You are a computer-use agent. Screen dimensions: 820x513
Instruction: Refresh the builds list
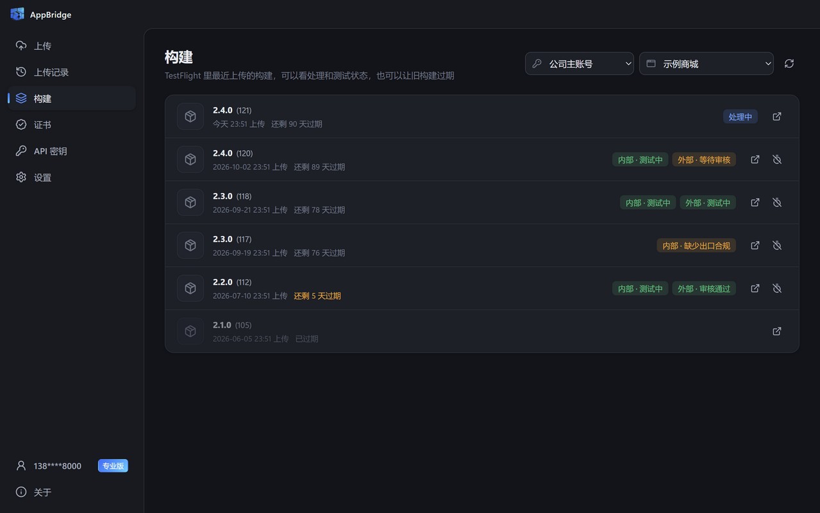coord(789,63)
